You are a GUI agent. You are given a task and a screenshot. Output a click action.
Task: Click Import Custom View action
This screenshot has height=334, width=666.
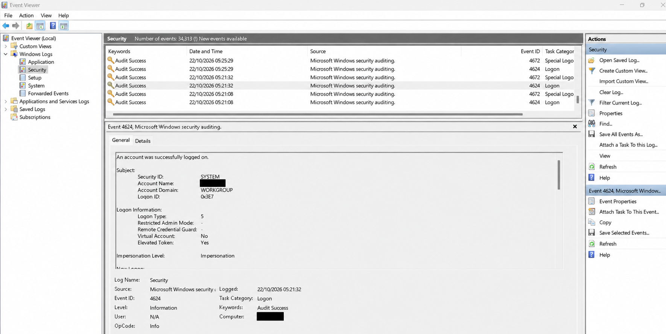(x=623, y=81)
